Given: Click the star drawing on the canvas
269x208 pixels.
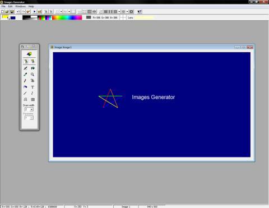Looking at the screenshot, I should coord(110,98).
